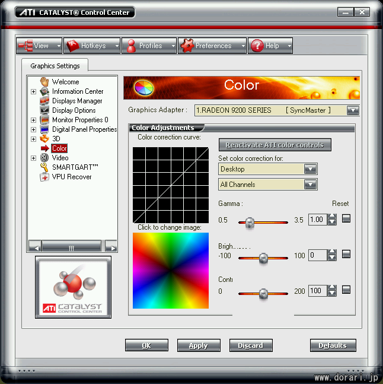Screen dimensions: 383x384
Task: Click the Digital Panel Properties icon
Action: coord(44,129)
